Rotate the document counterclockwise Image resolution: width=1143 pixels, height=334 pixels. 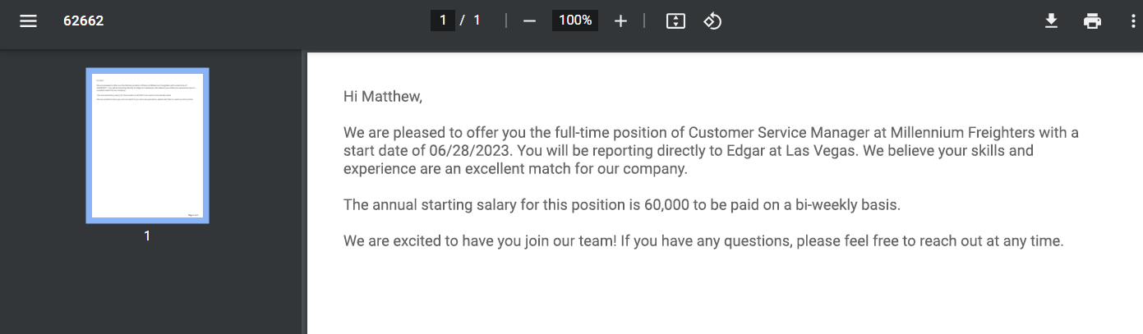click(712, 21)
